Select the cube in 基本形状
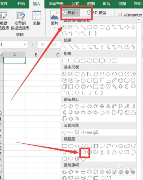 click(x=65, y=87)
